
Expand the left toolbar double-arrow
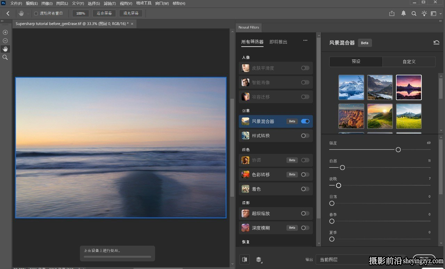(x=2, y=21)
